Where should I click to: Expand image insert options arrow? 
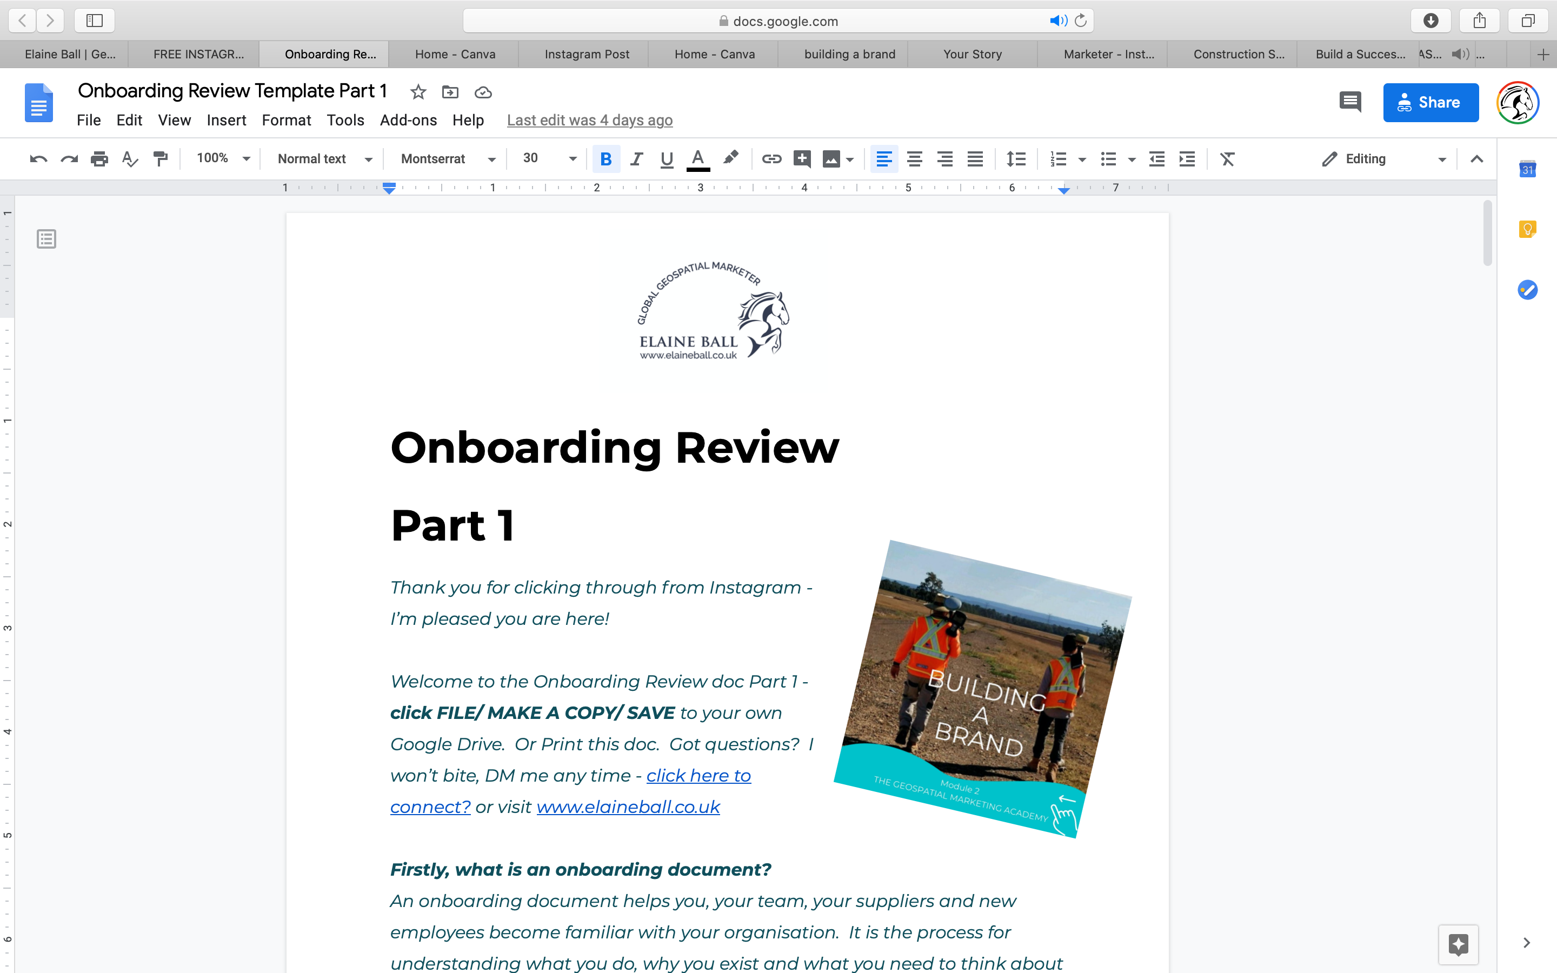(850, 159)
